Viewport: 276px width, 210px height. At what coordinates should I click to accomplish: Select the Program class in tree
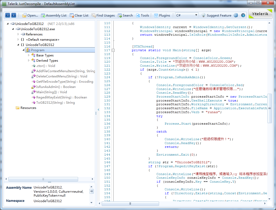point(60,50)
